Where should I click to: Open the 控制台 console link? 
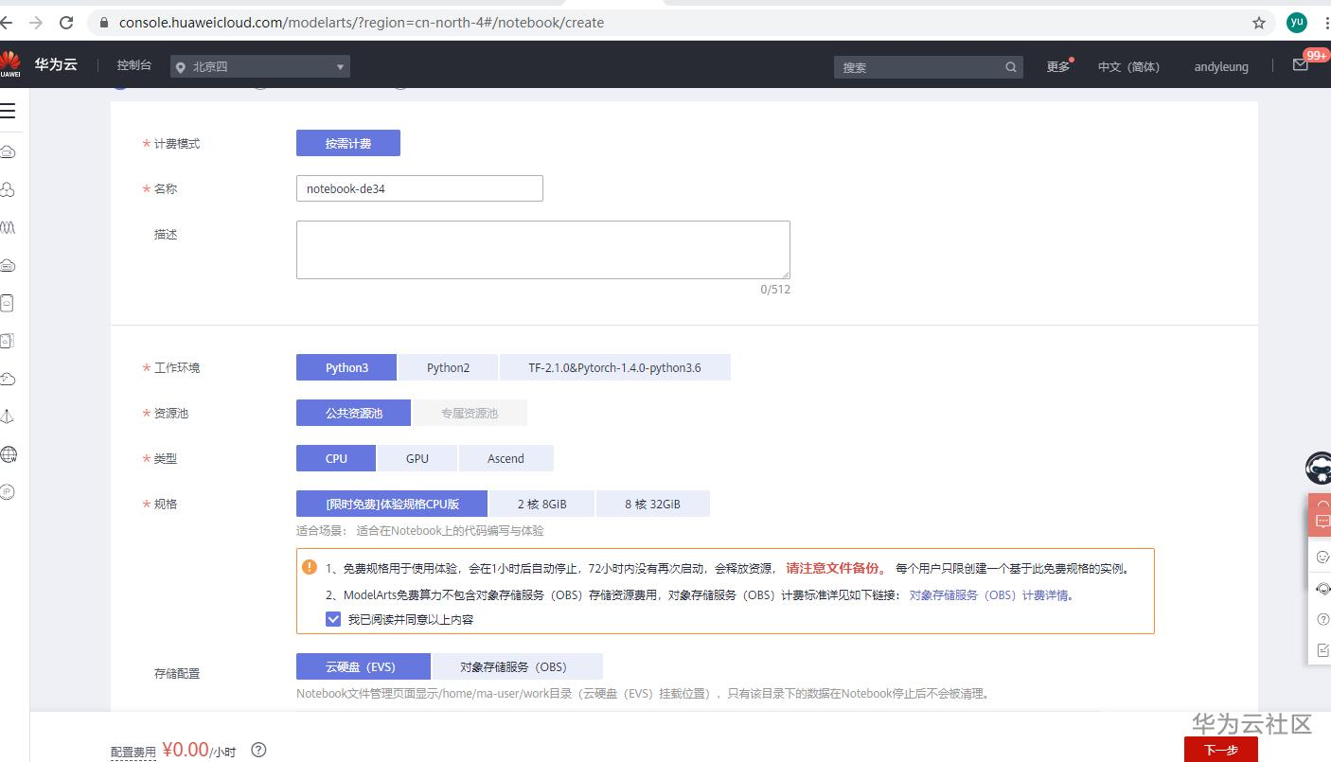[134, 65]
